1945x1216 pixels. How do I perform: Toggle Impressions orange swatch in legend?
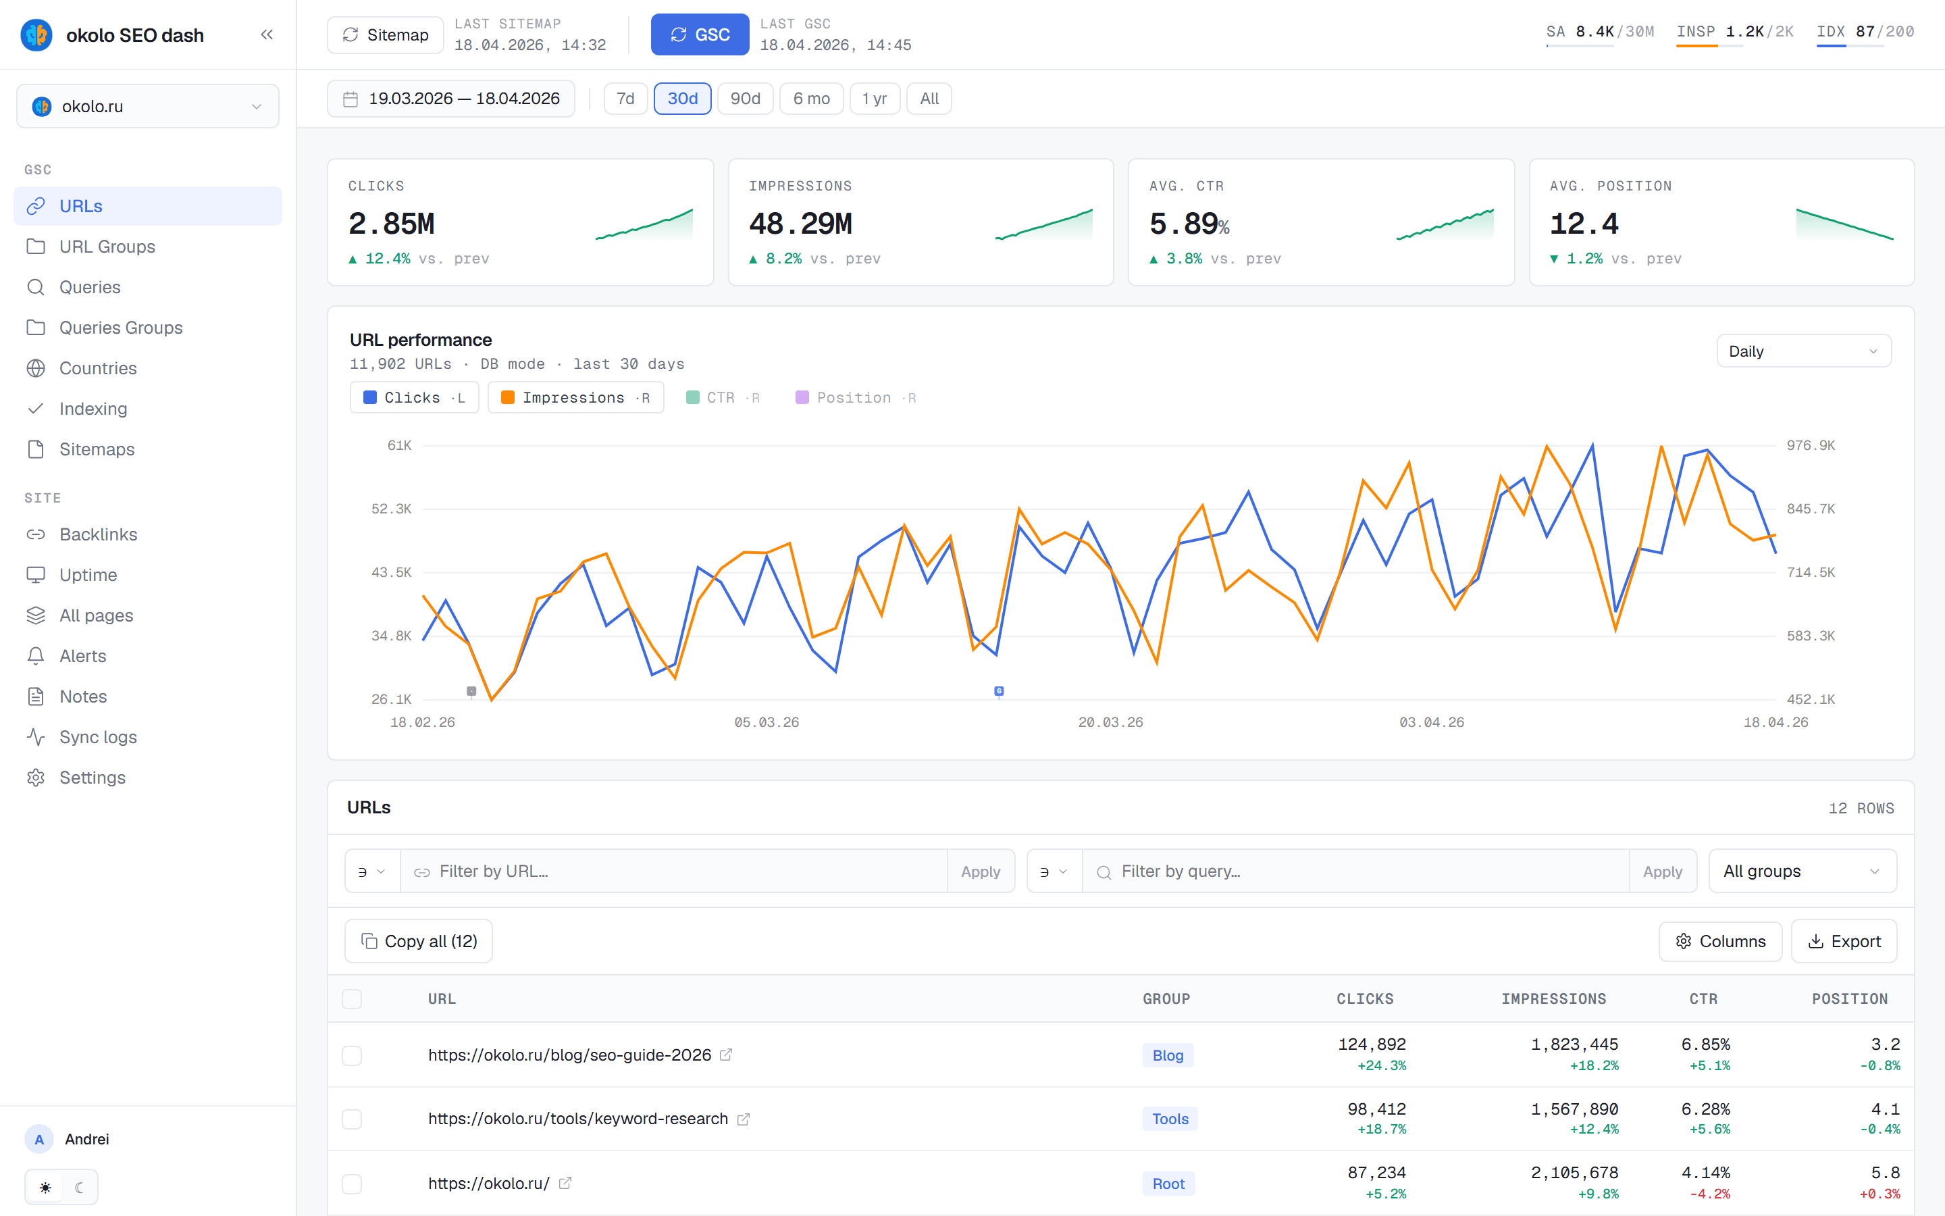pyautogui.click(x=508, y=397)
